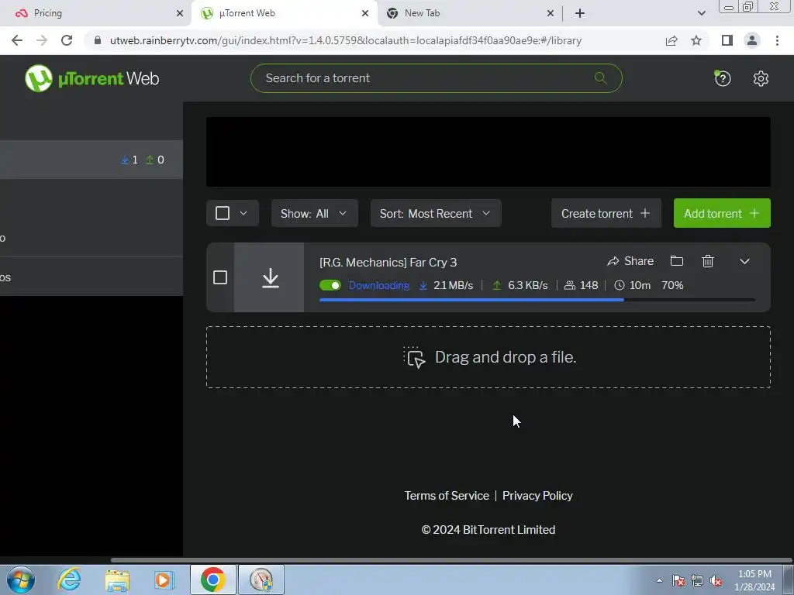Click the share page icon in address bar

point(671,40)
